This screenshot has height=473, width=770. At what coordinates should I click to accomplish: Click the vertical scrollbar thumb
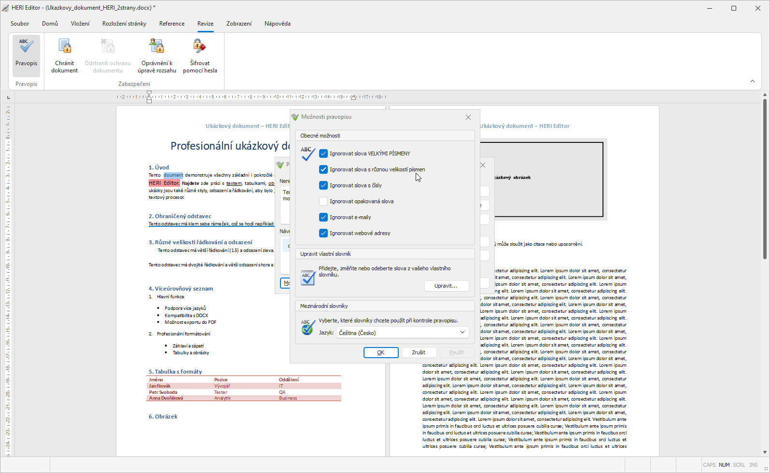click(x=765, y=179)
